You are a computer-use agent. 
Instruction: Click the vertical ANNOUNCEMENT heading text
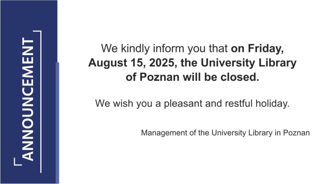click(x=28, y=99)
